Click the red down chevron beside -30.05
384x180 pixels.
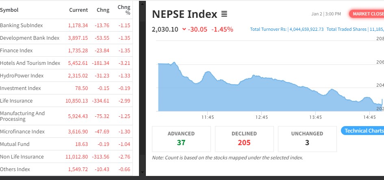184,29
